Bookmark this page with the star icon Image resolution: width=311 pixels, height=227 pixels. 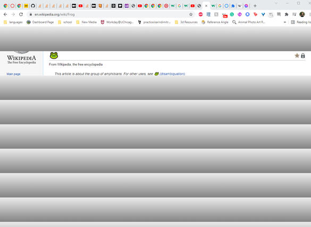191,14
